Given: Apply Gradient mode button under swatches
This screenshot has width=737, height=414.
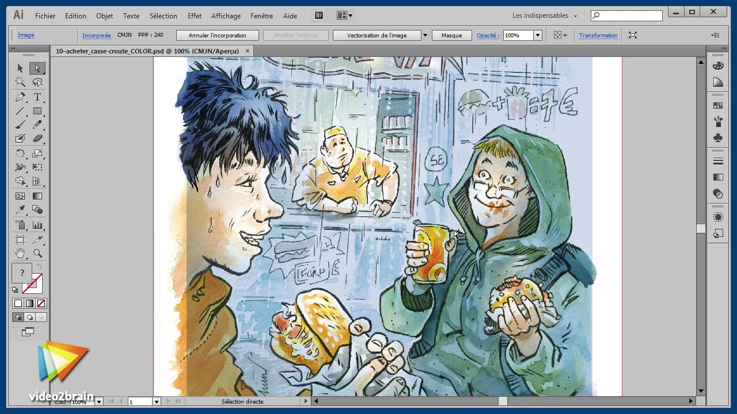Looking at the screenshot, I should tap(29, 304).
